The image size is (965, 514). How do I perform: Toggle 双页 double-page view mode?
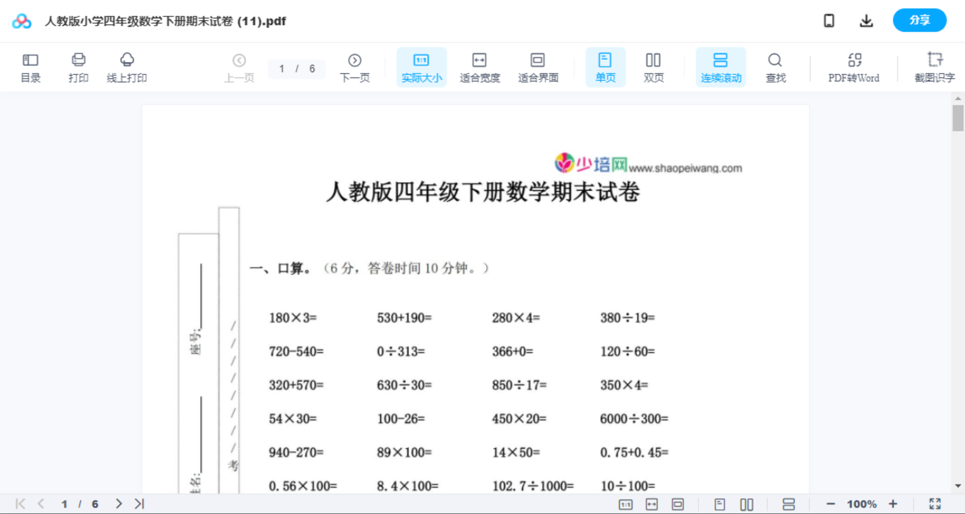653,67
